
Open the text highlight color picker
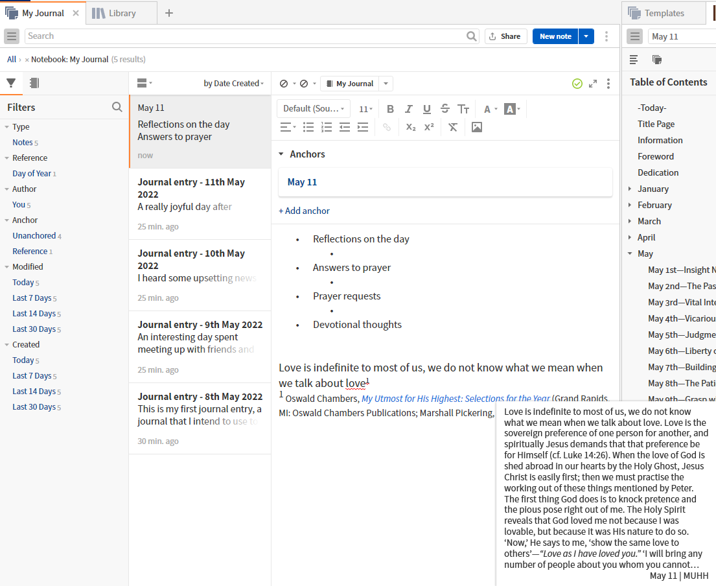[512, 109]
